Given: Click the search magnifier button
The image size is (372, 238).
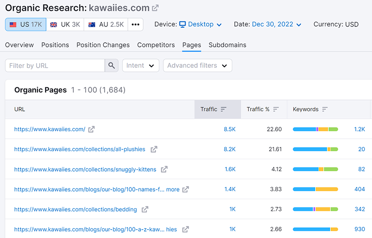Looking at the screenshot, I should click(112, 65).
